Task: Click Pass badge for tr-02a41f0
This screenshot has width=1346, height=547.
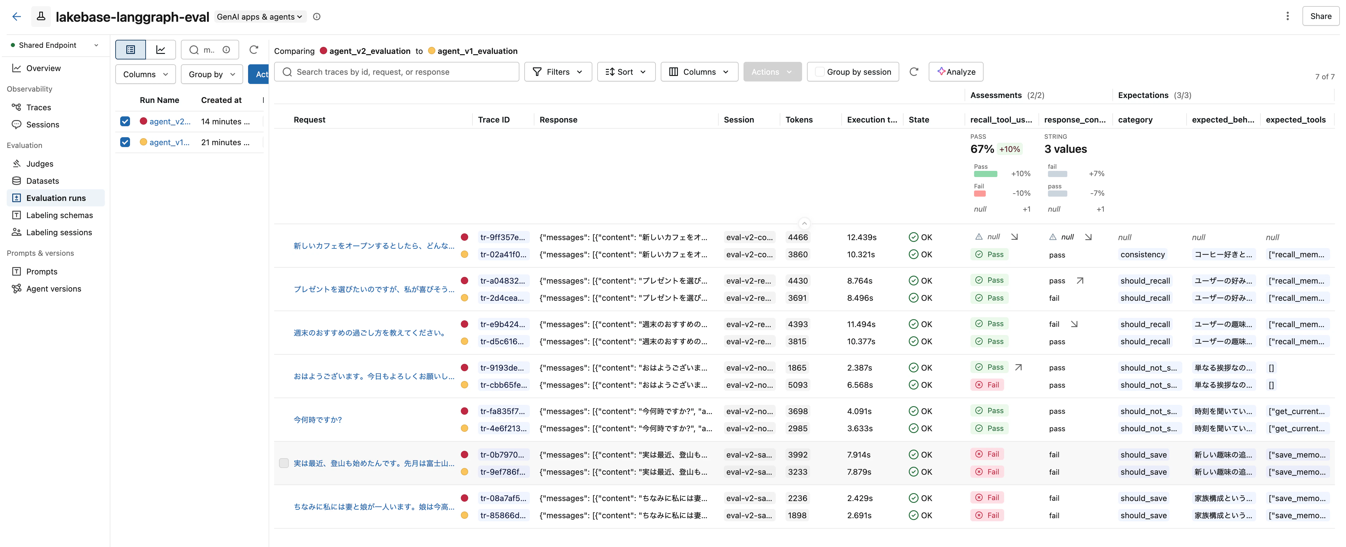Action: point(989,254)
